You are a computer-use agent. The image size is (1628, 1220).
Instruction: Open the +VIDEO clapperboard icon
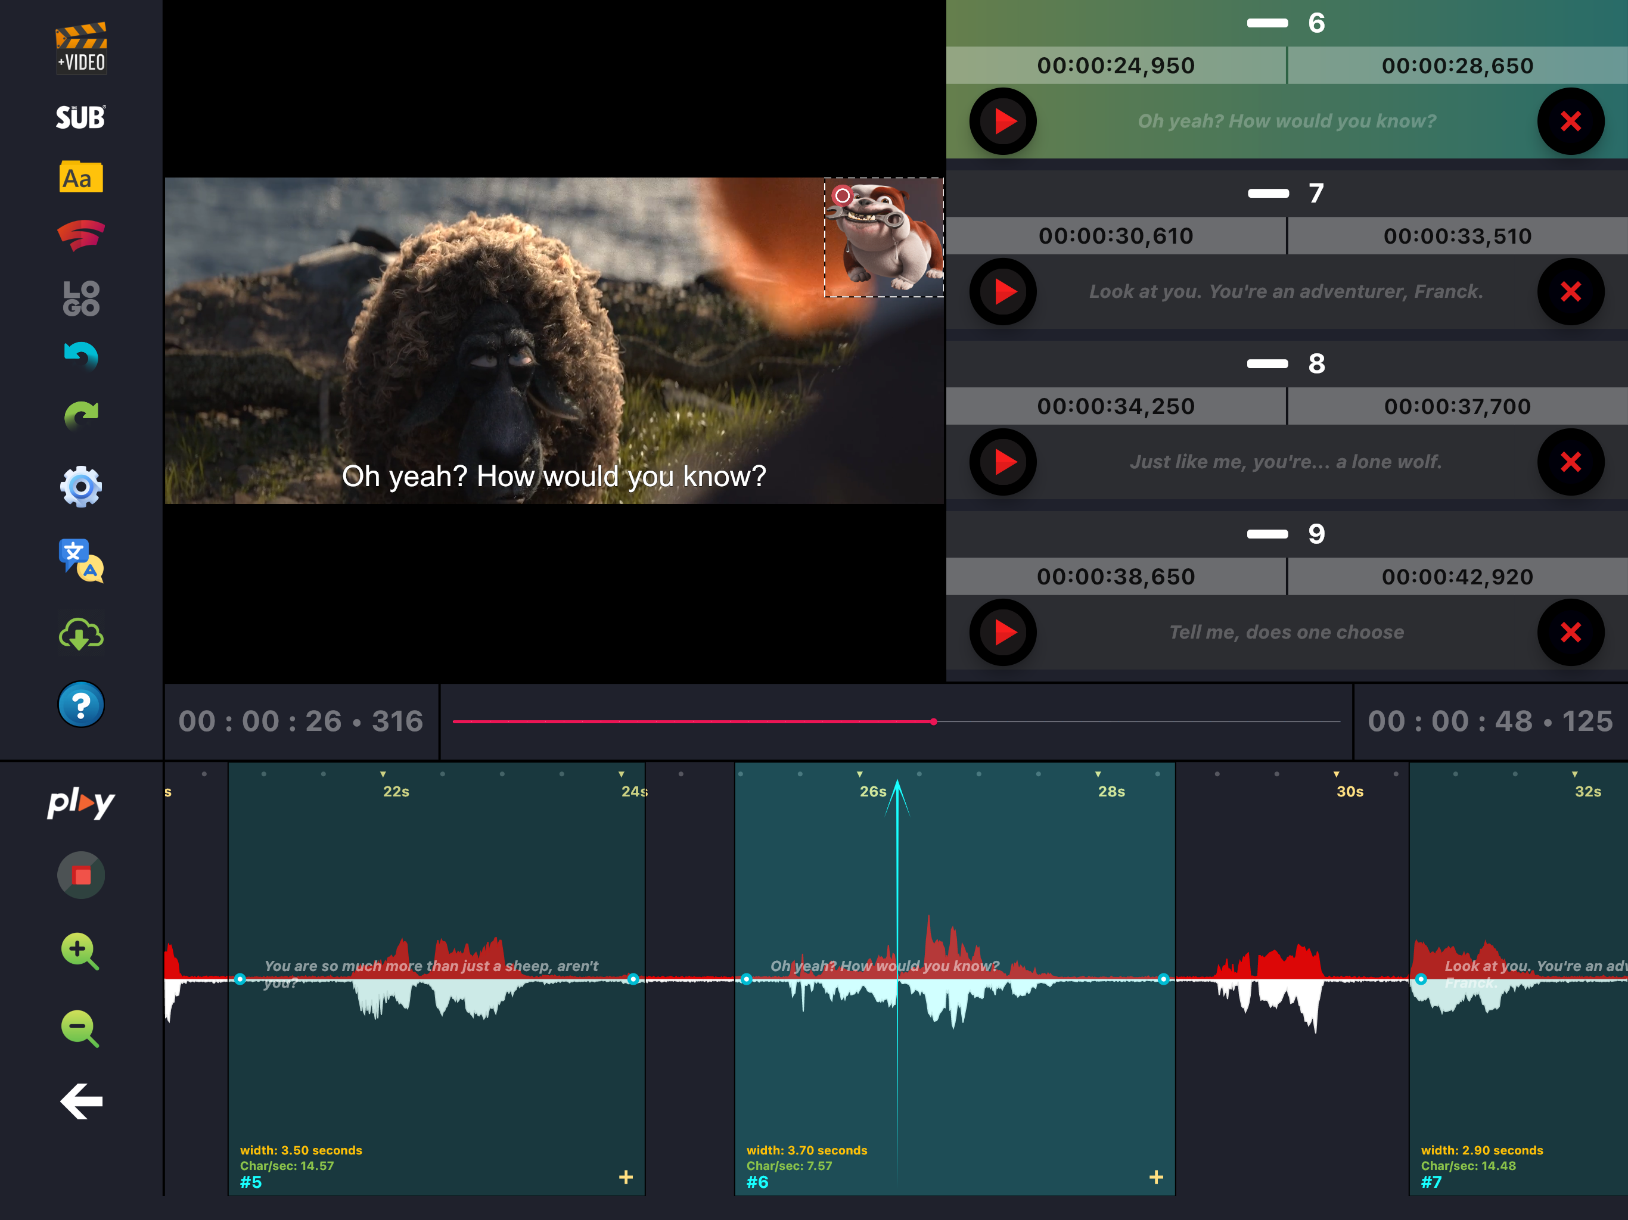point(81,48)
